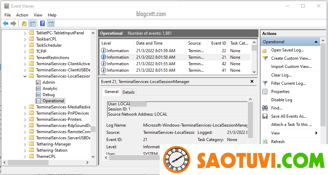Open the Action menu
The height and width of the screenshot is (175, 328).
tap(22, 15)
